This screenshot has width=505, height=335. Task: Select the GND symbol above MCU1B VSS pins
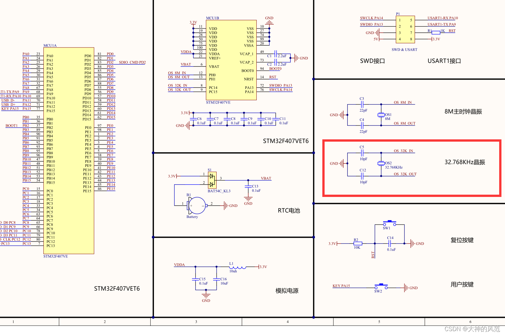coord(269,20)
